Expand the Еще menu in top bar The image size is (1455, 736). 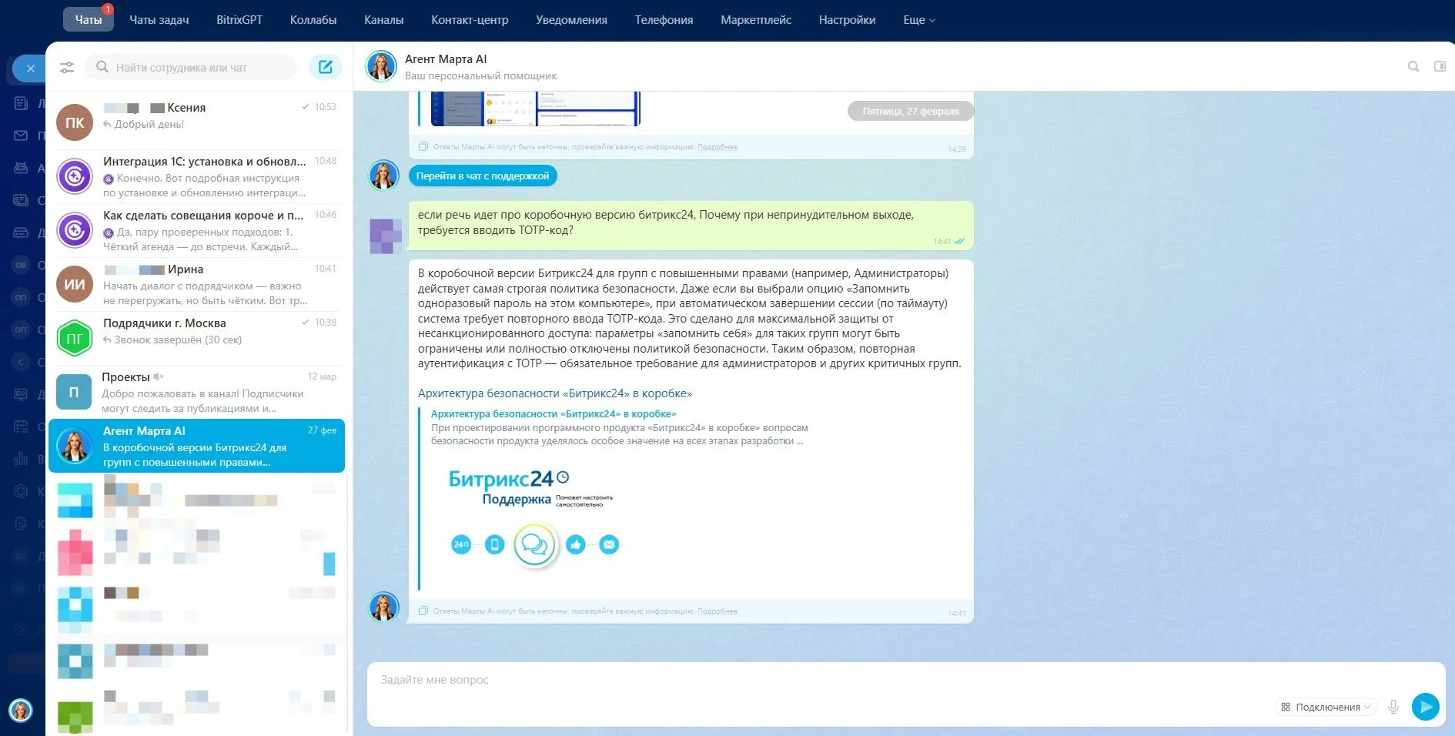[918, 20]
